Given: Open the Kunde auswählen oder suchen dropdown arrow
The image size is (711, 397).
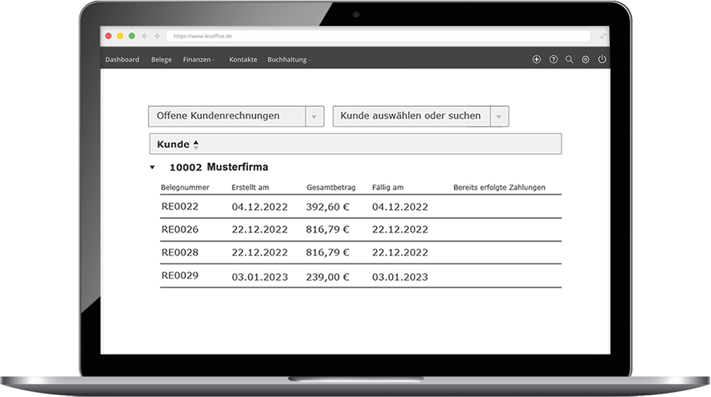Looking at the screenshot, I should pos(499,117).
